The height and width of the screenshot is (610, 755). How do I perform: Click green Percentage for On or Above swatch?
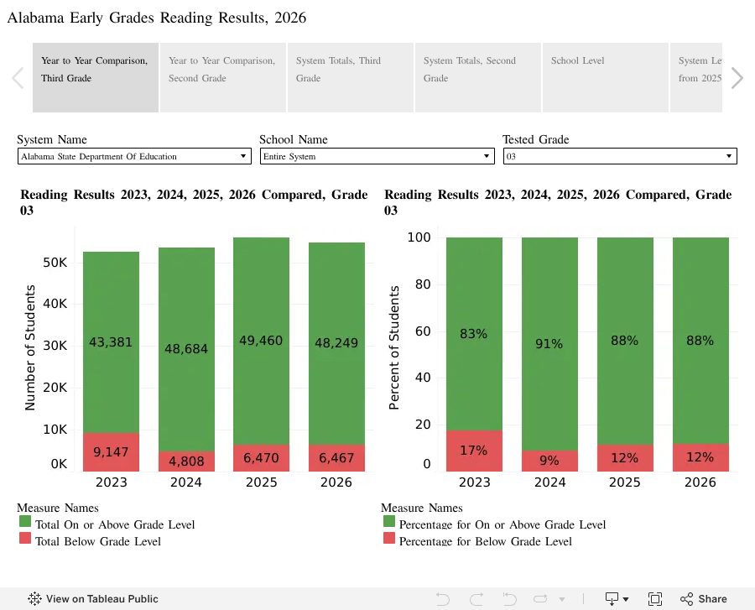[x=389, y=521]
